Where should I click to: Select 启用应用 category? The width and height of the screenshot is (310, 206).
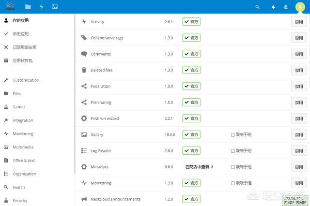[x=20, y=34]
